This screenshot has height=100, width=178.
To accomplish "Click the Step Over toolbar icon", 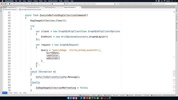I will (x=56, y=4).
